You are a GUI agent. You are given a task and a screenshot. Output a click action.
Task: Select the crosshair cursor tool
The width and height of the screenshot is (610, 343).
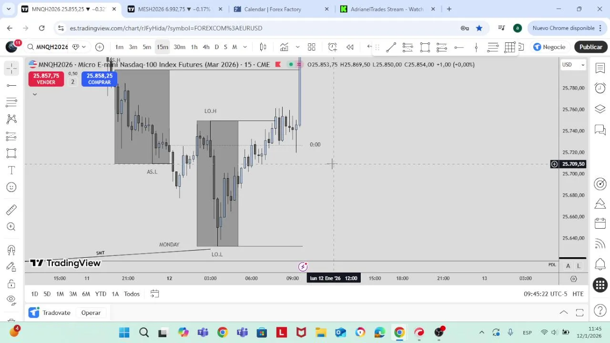pos(11,68)
